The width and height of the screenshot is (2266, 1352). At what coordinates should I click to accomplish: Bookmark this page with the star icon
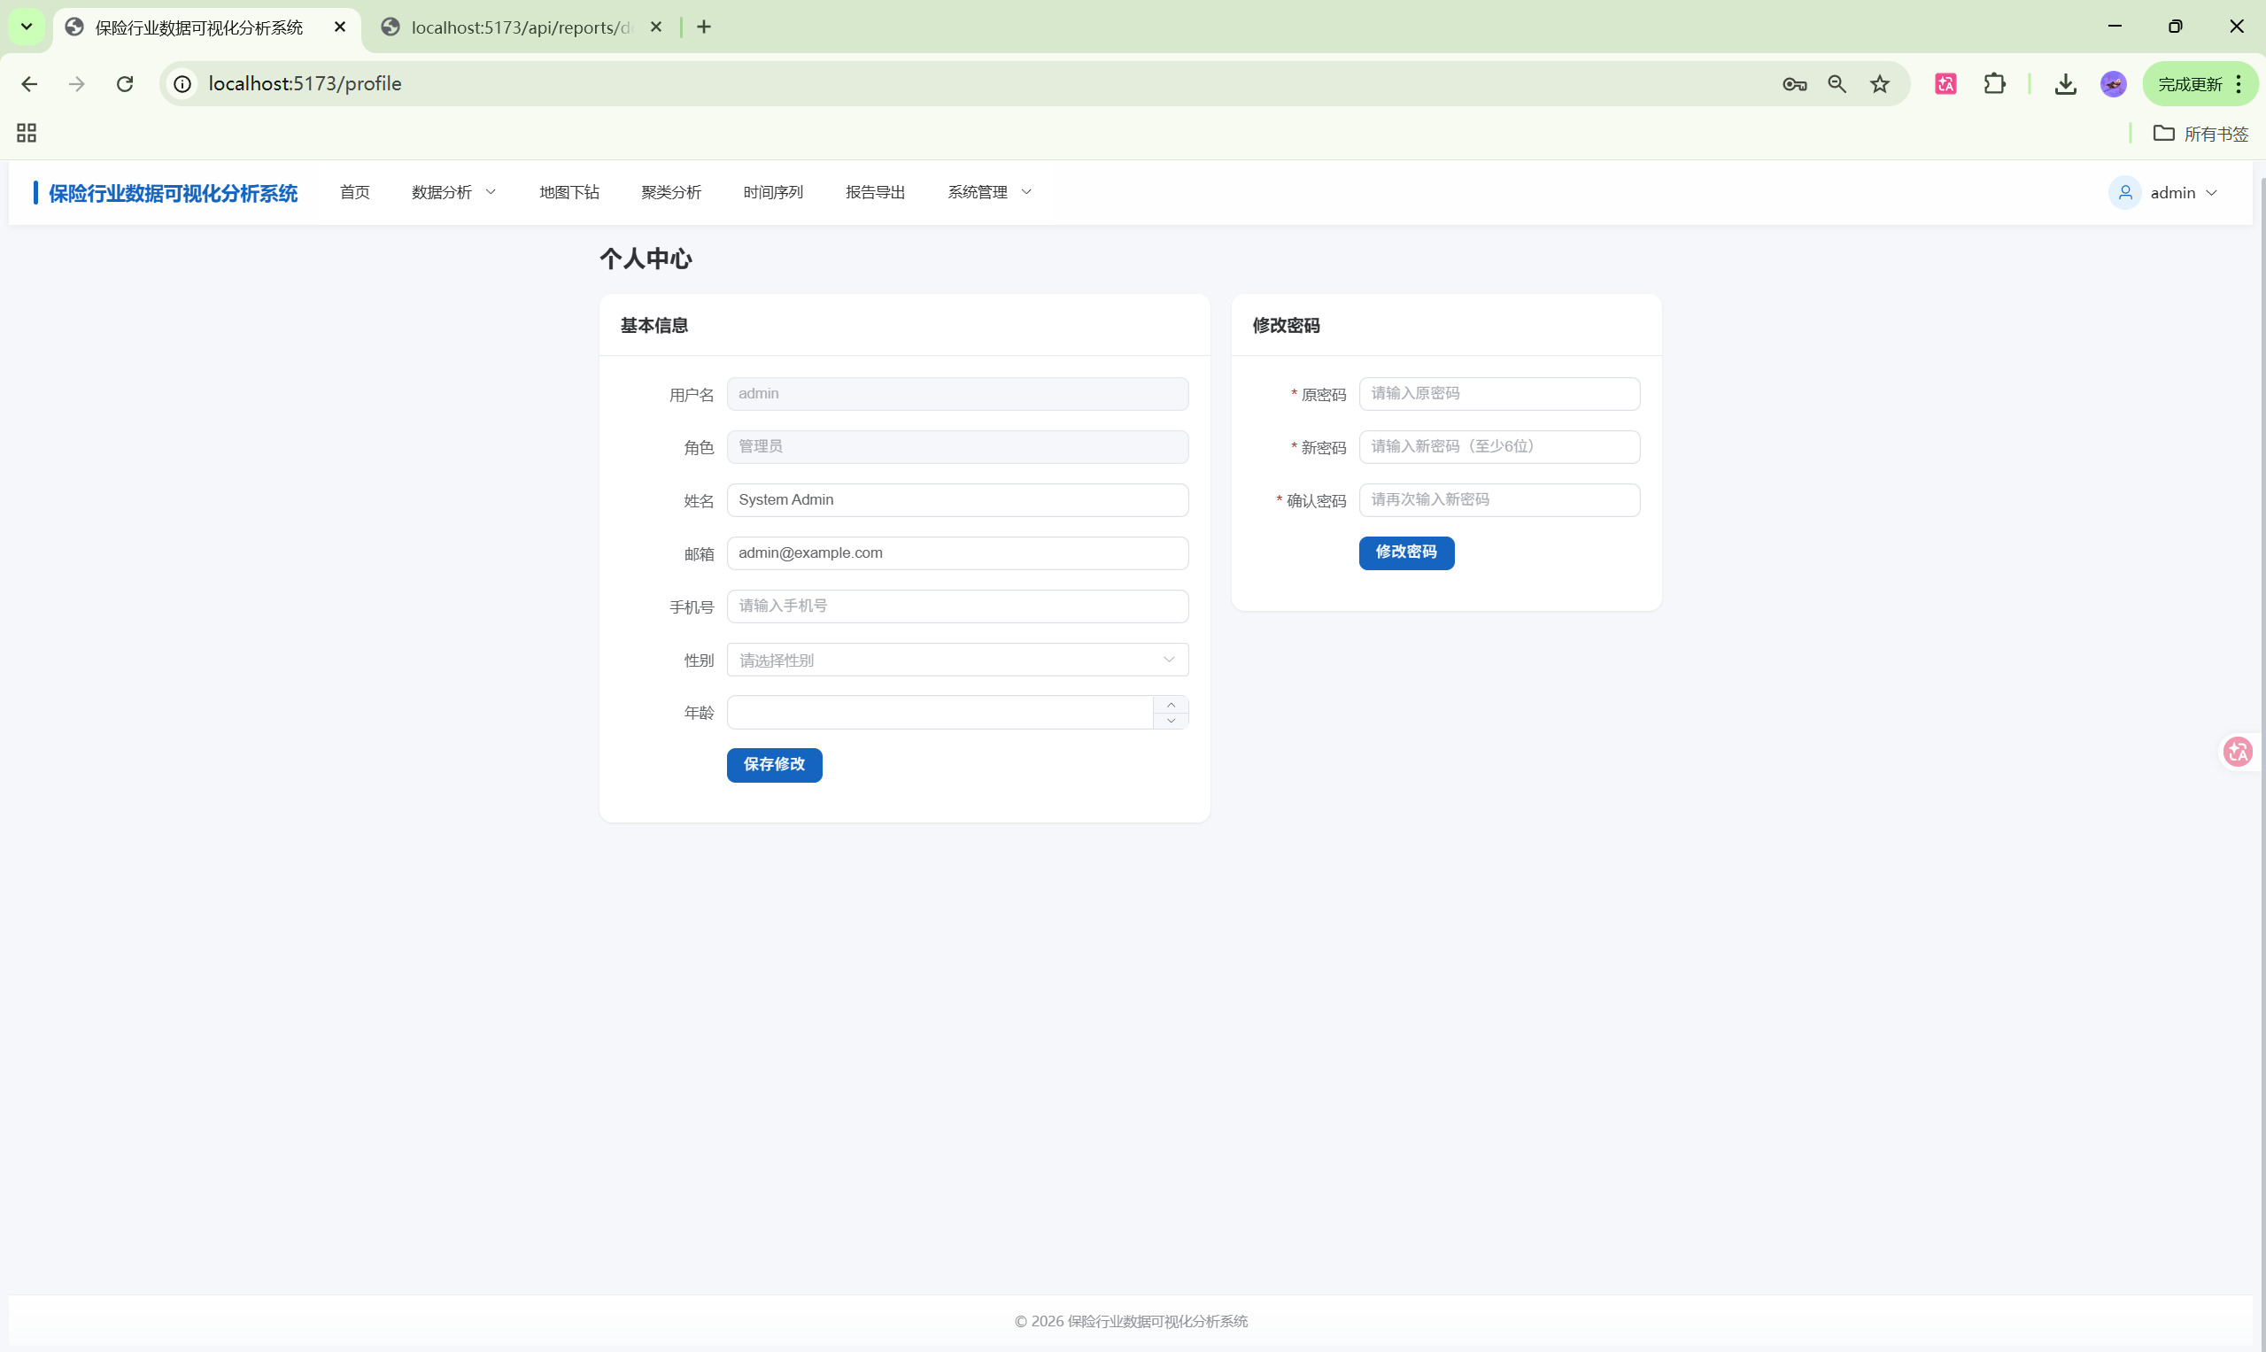tap(1879, 84)
